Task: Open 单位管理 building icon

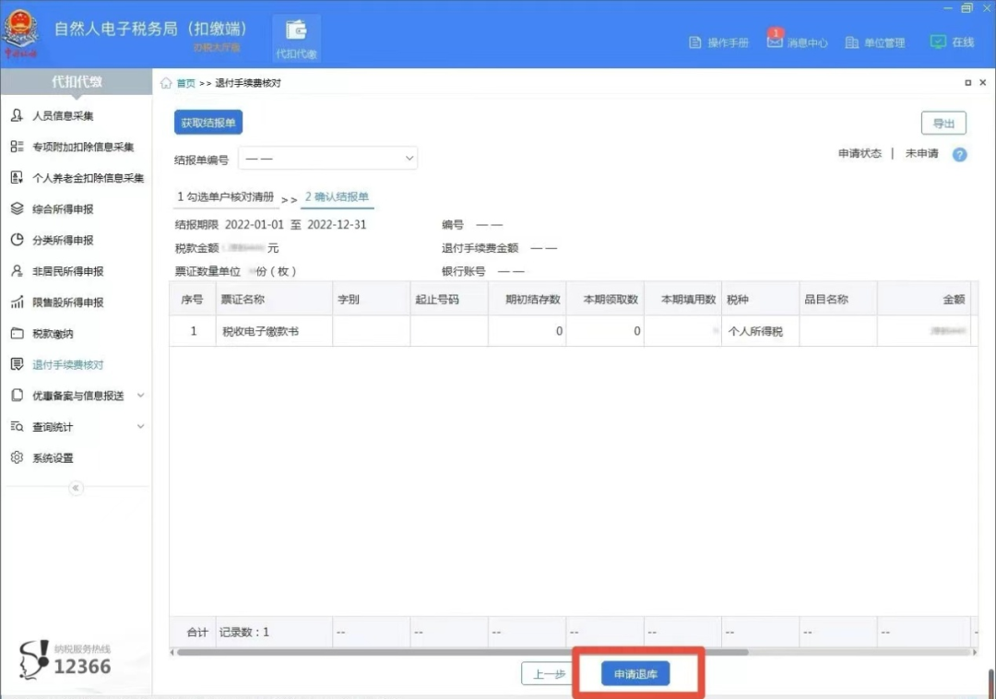Action: tap(852, 42)
